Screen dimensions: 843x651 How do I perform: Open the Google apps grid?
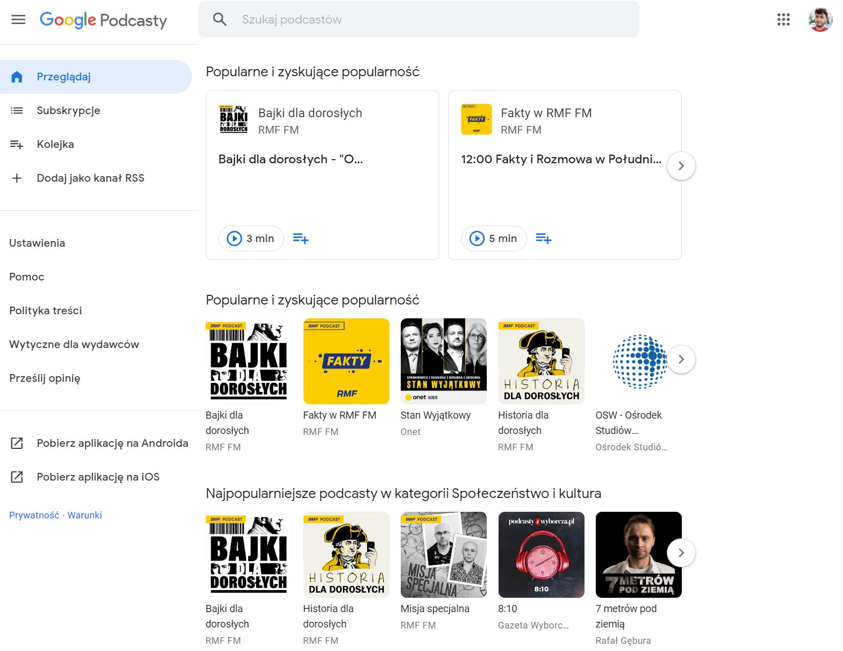tap(783, 19)
